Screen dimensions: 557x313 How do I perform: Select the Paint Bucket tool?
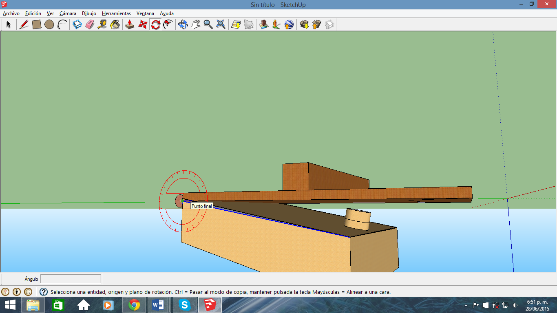115,24
